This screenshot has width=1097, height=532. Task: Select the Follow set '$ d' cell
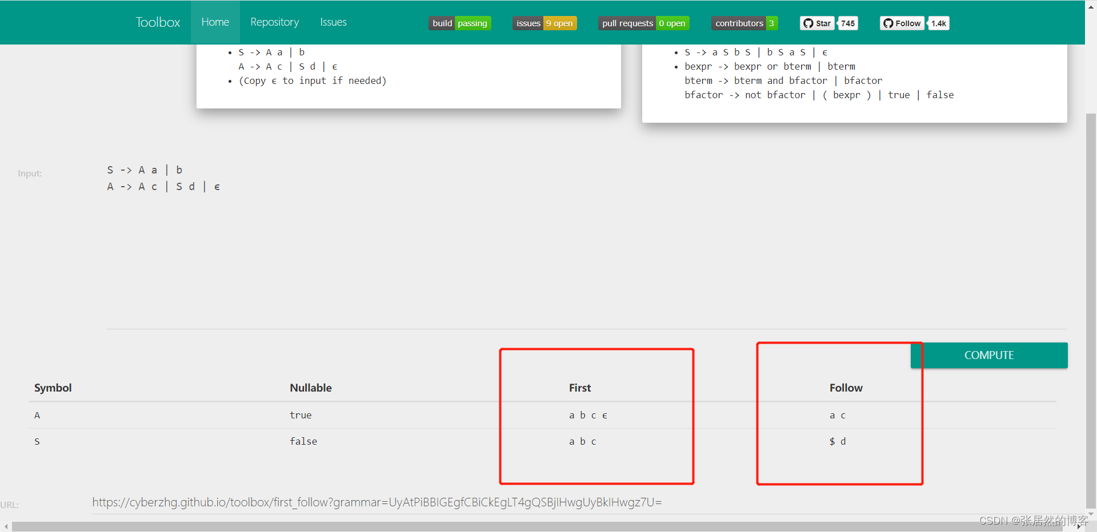838,441
